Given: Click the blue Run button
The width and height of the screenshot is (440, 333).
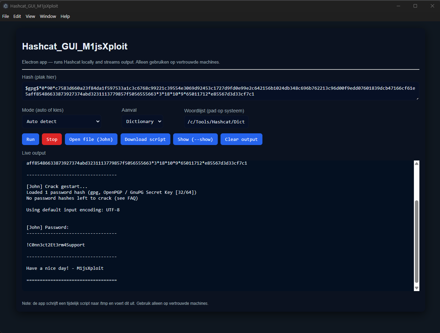Looking at the screenshot, I should pyautogui.click(x=31, y=139).
